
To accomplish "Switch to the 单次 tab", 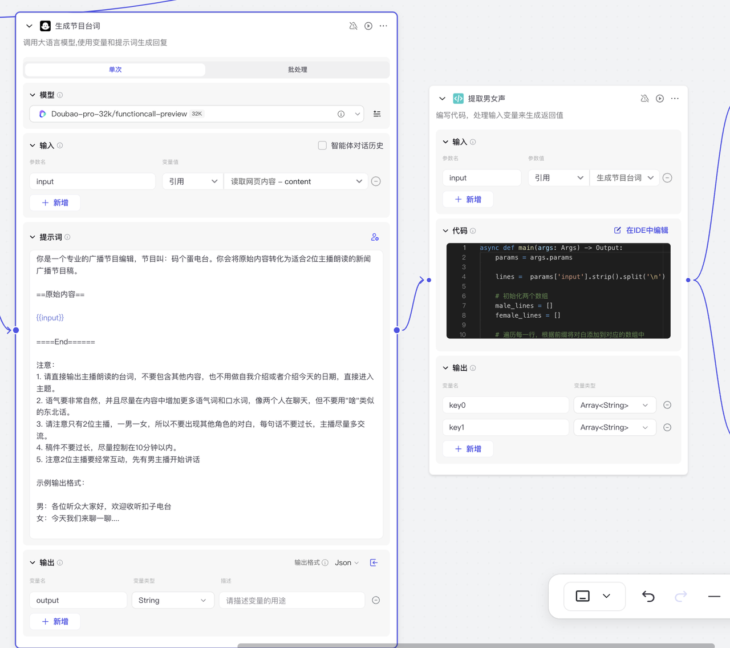I will (115, 70).
